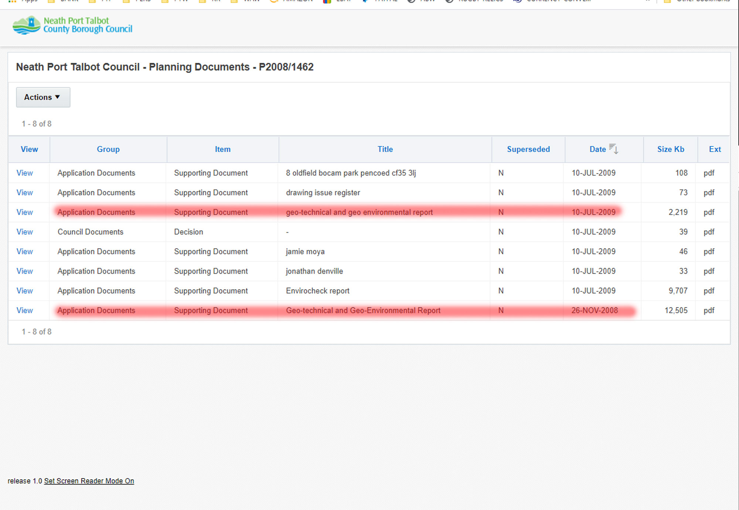Image resolution: width=739 pixels, height=510 pixels.
Task: Click Set Screen Reader Mode On link
Action: click(x=89, y=481)
